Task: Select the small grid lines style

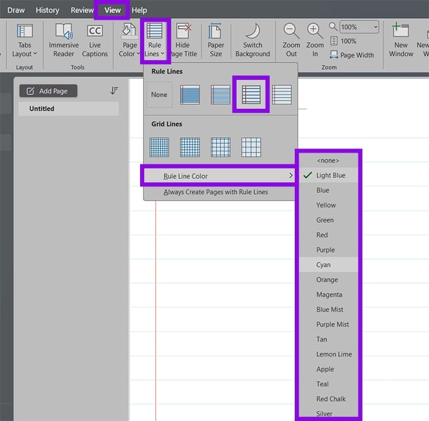Action: [x=159, y=147]
